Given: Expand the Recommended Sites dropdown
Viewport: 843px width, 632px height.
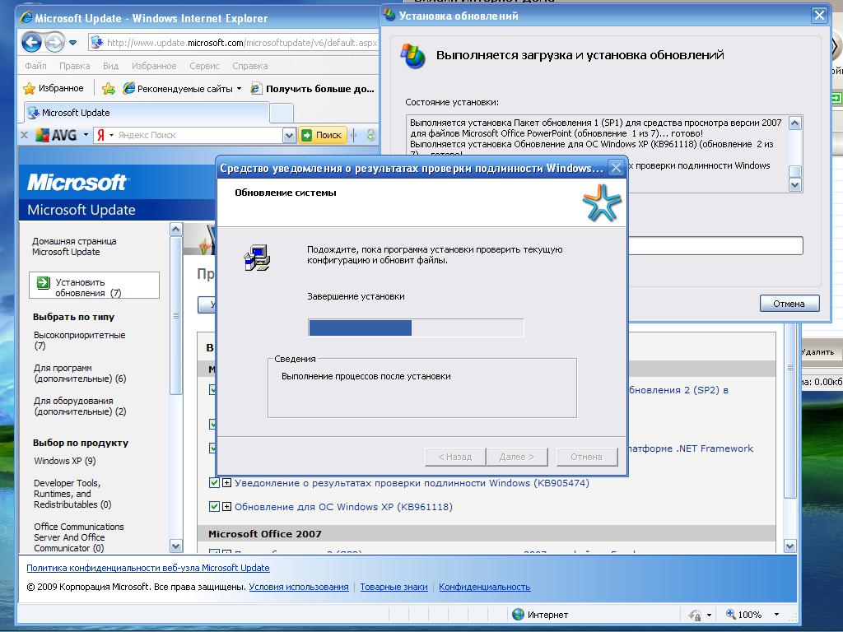Looking at the screenshot, I should pos(239,88).
